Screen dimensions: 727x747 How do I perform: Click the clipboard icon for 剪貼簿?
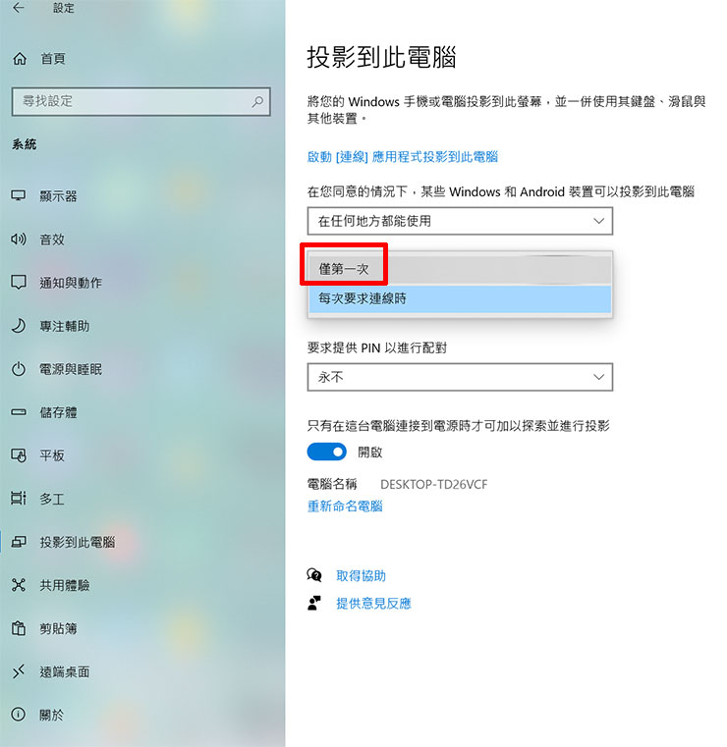pos(19,628)
